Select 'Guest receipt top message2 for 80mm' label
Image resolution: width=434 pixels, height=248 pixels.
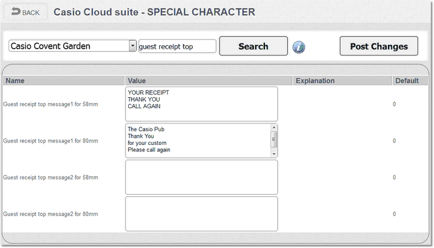51,214
